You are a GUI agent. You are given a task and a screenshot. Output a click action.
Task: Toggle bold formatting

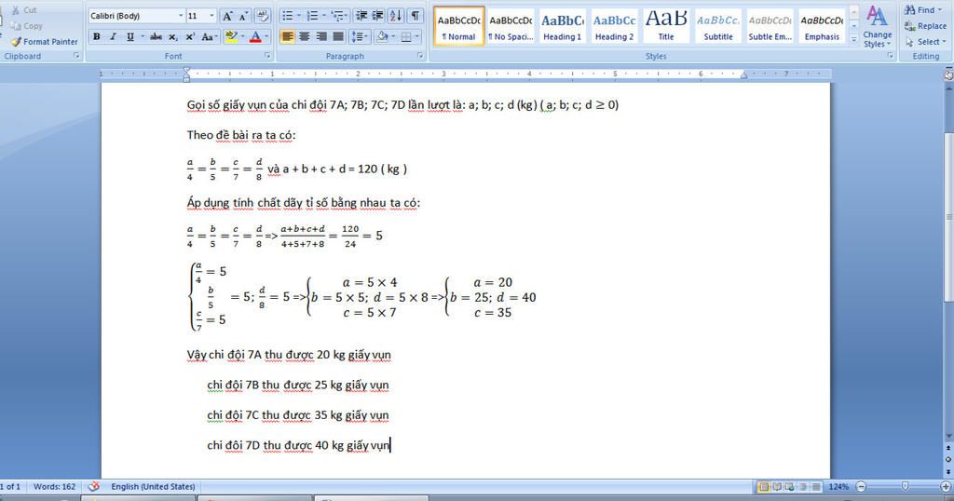click(97, 37)
